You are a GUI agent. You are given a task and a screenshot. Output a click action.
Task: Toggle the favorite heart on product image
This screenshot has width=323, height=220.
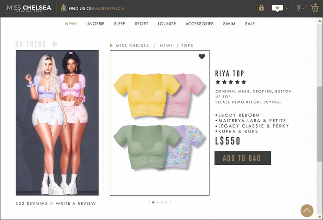point(202,57)
